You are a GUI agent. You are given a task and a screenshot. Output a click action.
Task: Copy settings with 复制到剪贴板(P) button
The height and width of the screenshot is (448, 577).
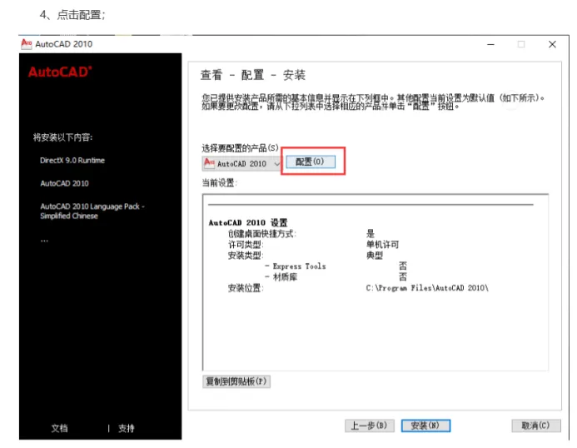[x=236, y=381]
